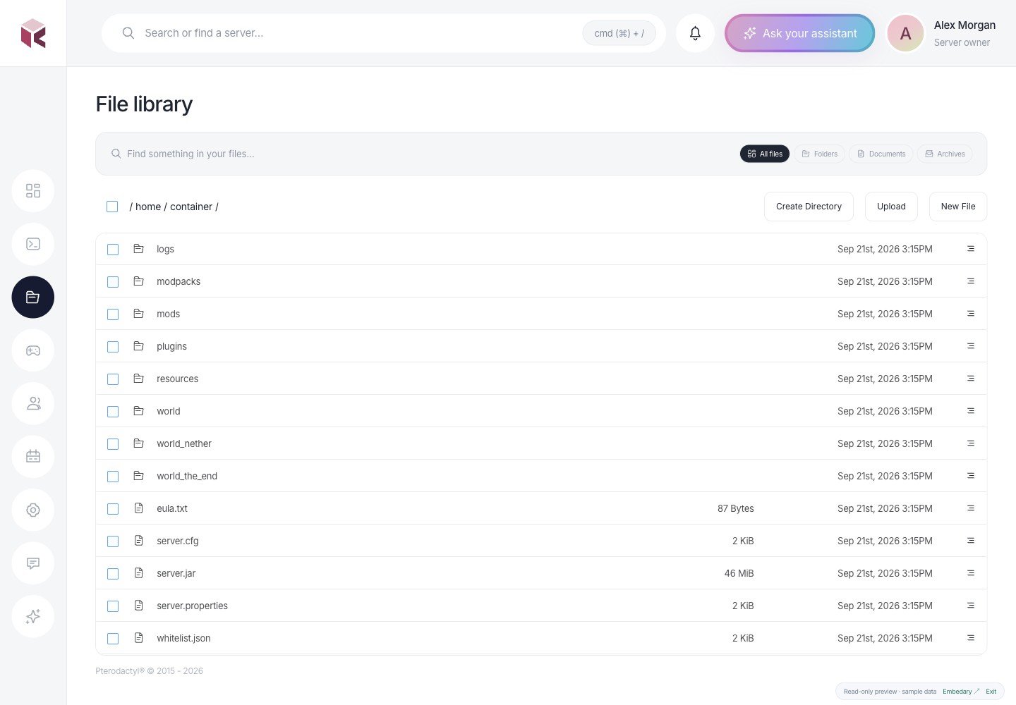Click the file icon beside eula.txt
Screen dimensions: 1016x705
(x=139, y=508)
